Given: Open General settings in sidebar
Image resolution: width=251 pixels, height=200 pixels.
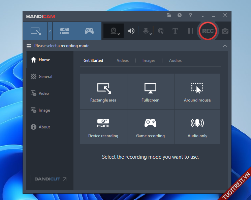Looking at the screenshot, I should click(x=45, y=77).
